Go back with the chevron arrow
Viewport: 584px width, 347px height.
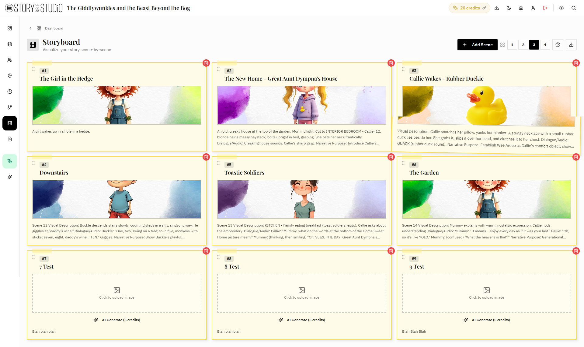(x=30, y=28)
